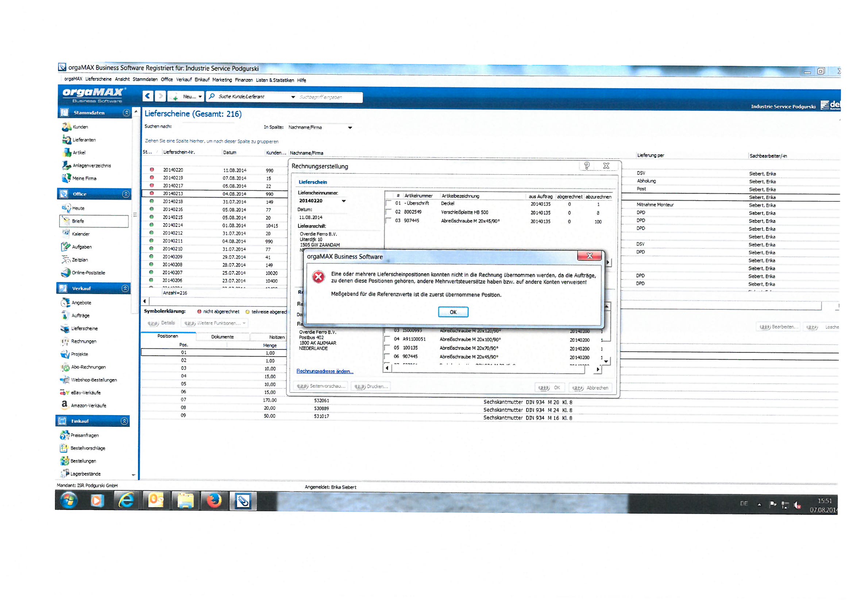Collapse the Office sidebar section
Viewport: 853px width, 603px height.
pos(126,195)
